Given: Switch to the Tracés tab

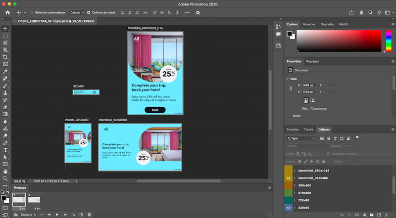Looking at the screenshot, I should (308, 129).
